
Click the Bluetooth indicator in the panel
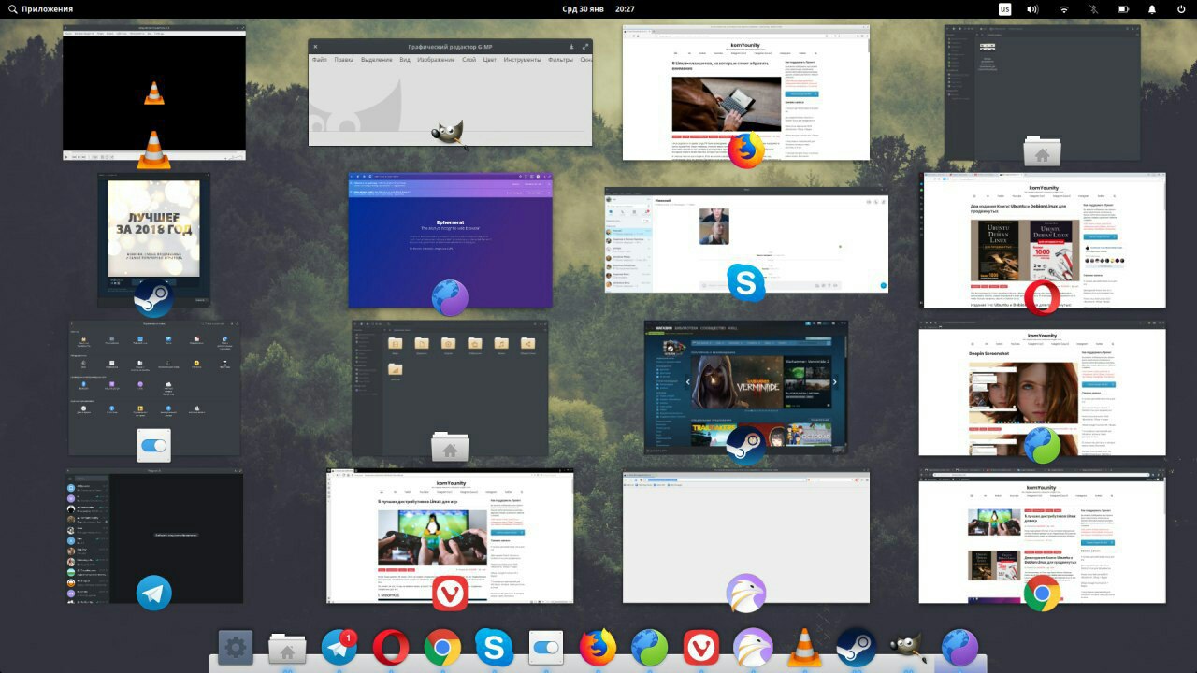click(x=1093, y=8)
